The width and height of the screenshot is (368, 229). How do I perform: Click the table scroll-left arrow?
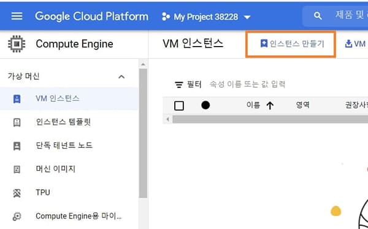(x=167, y=119)
